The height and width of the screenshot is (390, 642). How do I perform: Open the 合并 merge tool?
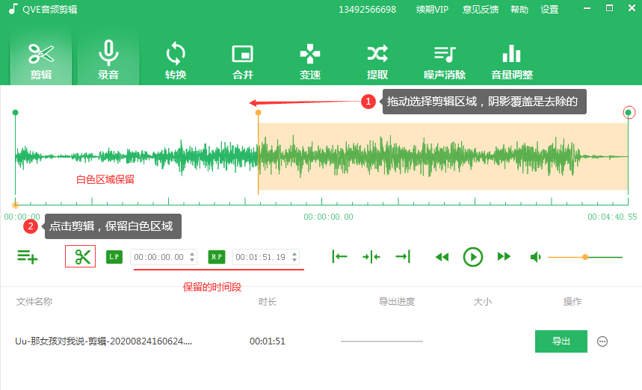click(x=243, y=60)
